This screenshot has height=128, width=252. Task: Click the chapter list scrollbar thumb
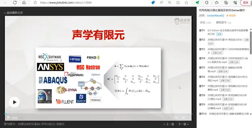click(251, 43)
